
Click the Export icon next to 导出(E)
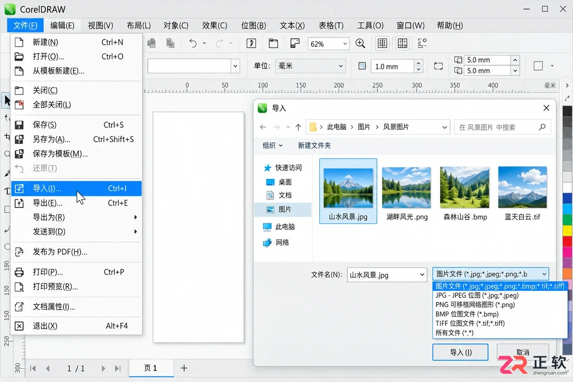coord(19,203)
